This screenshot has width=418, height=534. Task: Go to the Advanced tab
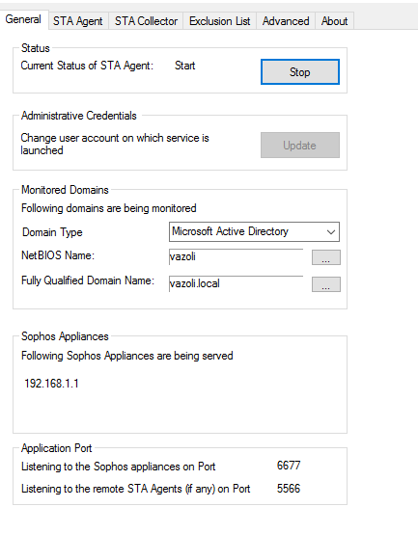286,21
